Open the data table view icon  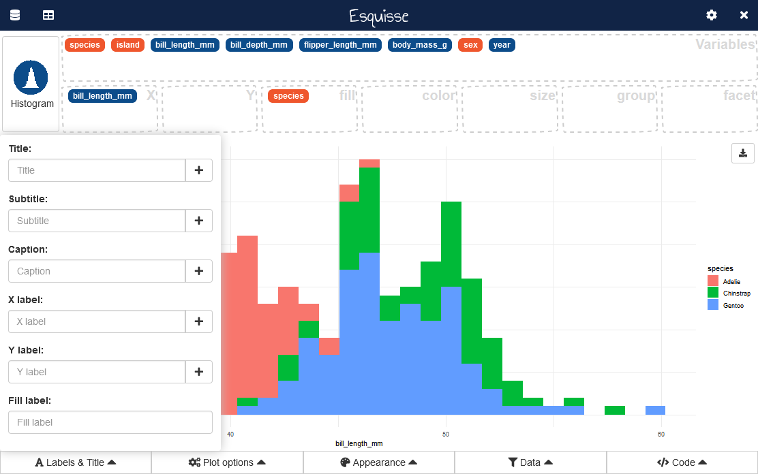point(48,15)
